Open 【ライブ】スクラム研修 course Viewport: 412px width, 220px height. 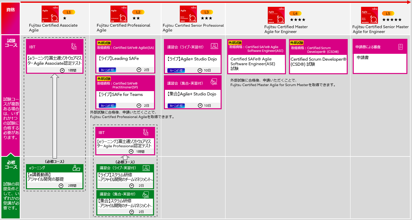tap(125, 177)
